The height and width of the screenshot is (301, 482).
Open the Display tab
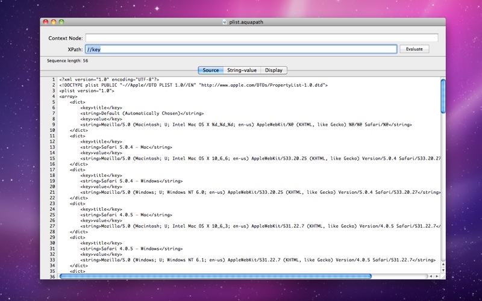click(x=274, y=70)
